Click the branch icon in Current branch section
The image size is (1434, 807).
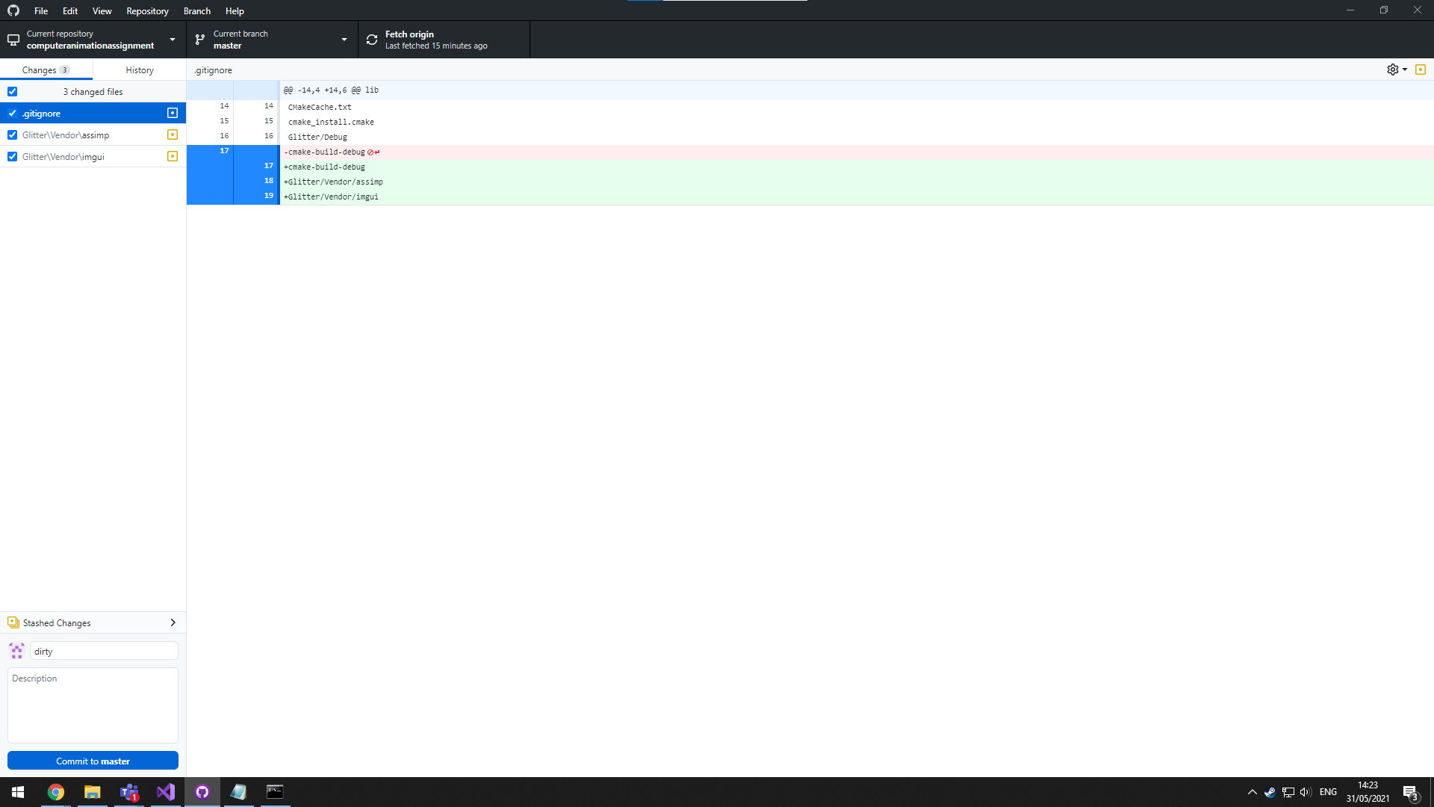click(x=199, y=39)
